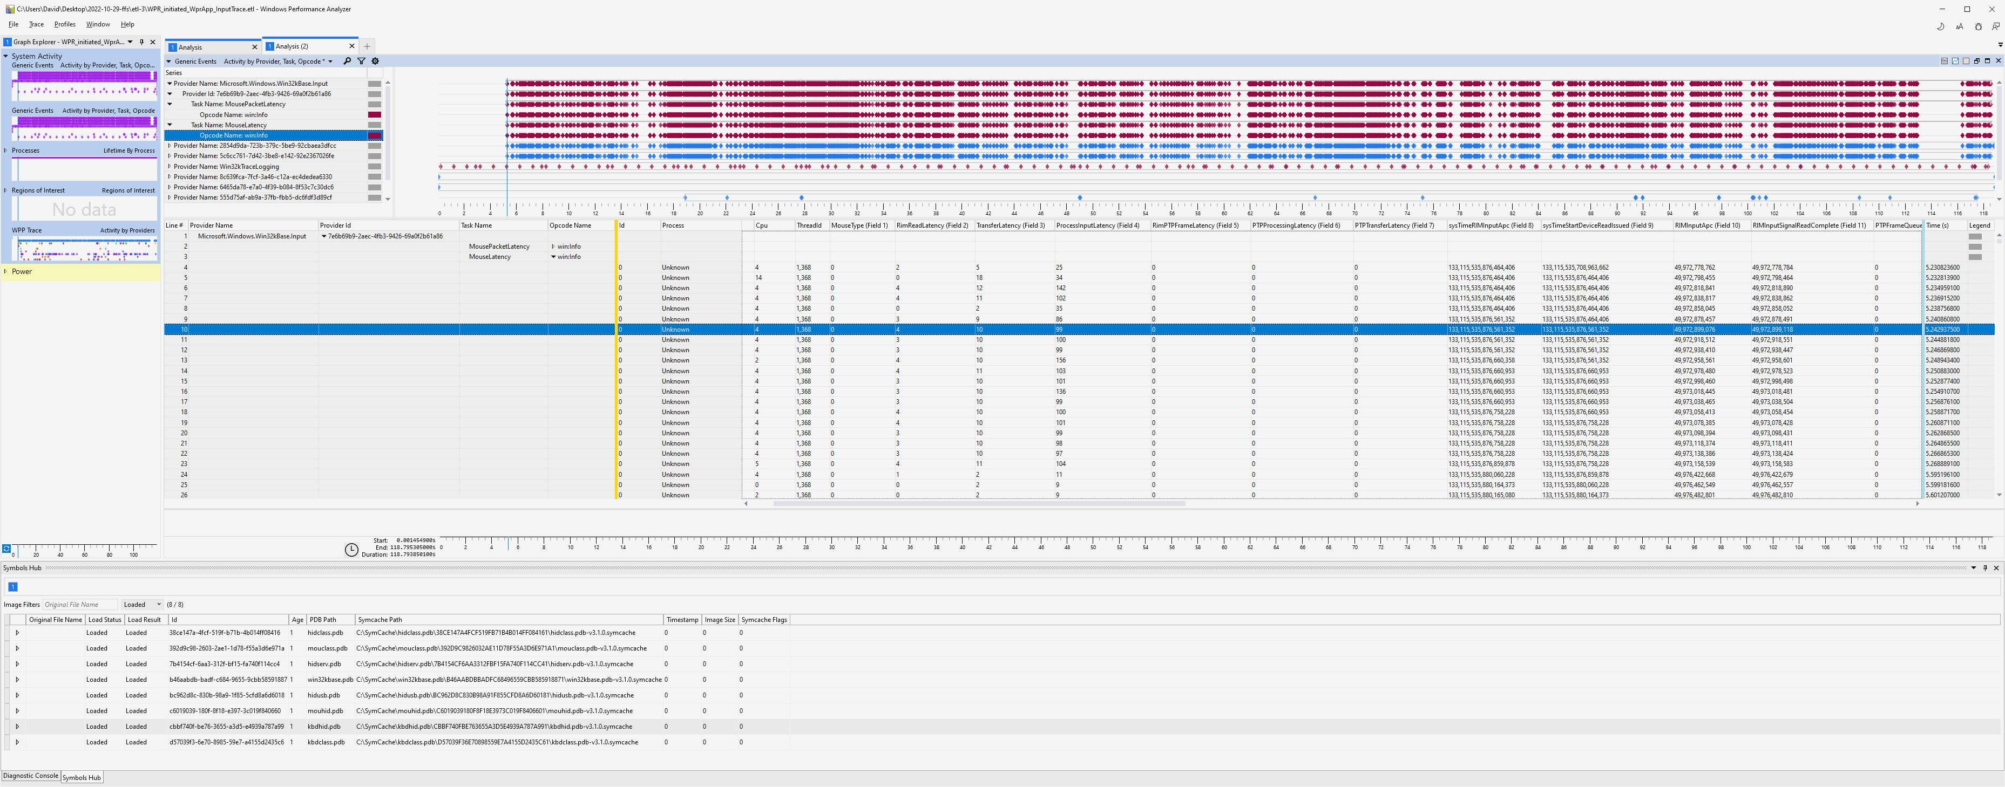Switch to the Diagnostic Console tab
Viewport: 2005px width, 787px height.
(30, 776)
